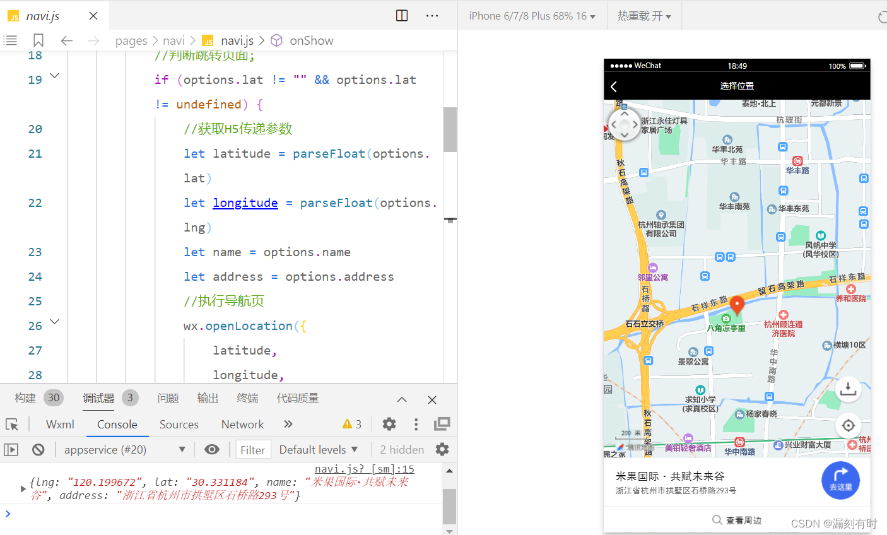Click the undock devtools window icon
The image size is (887, 535).
coord(442,424)
